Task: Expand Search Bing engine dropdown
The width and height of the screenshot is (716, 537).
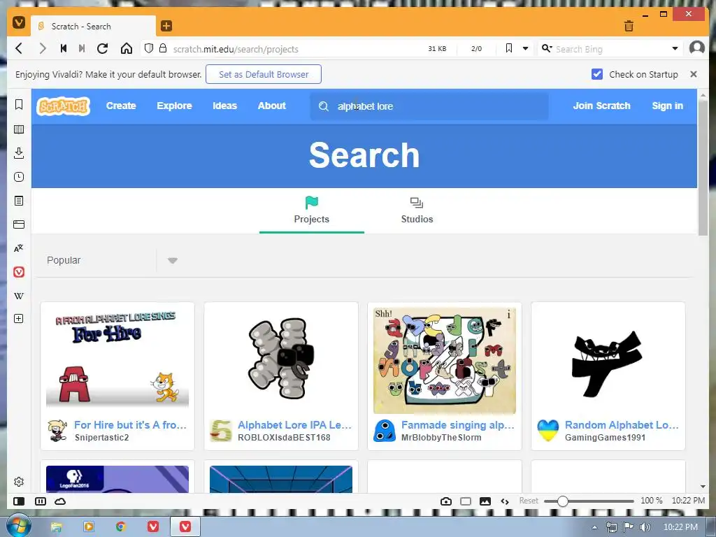Action: tap(675, 48)
